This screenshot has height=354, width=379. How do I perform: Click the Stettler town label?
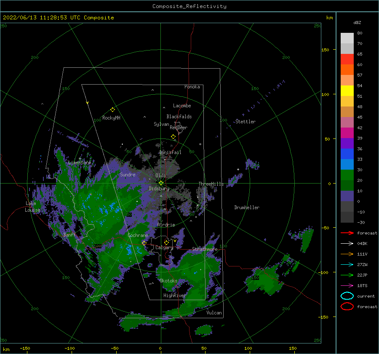coord(246,122)
